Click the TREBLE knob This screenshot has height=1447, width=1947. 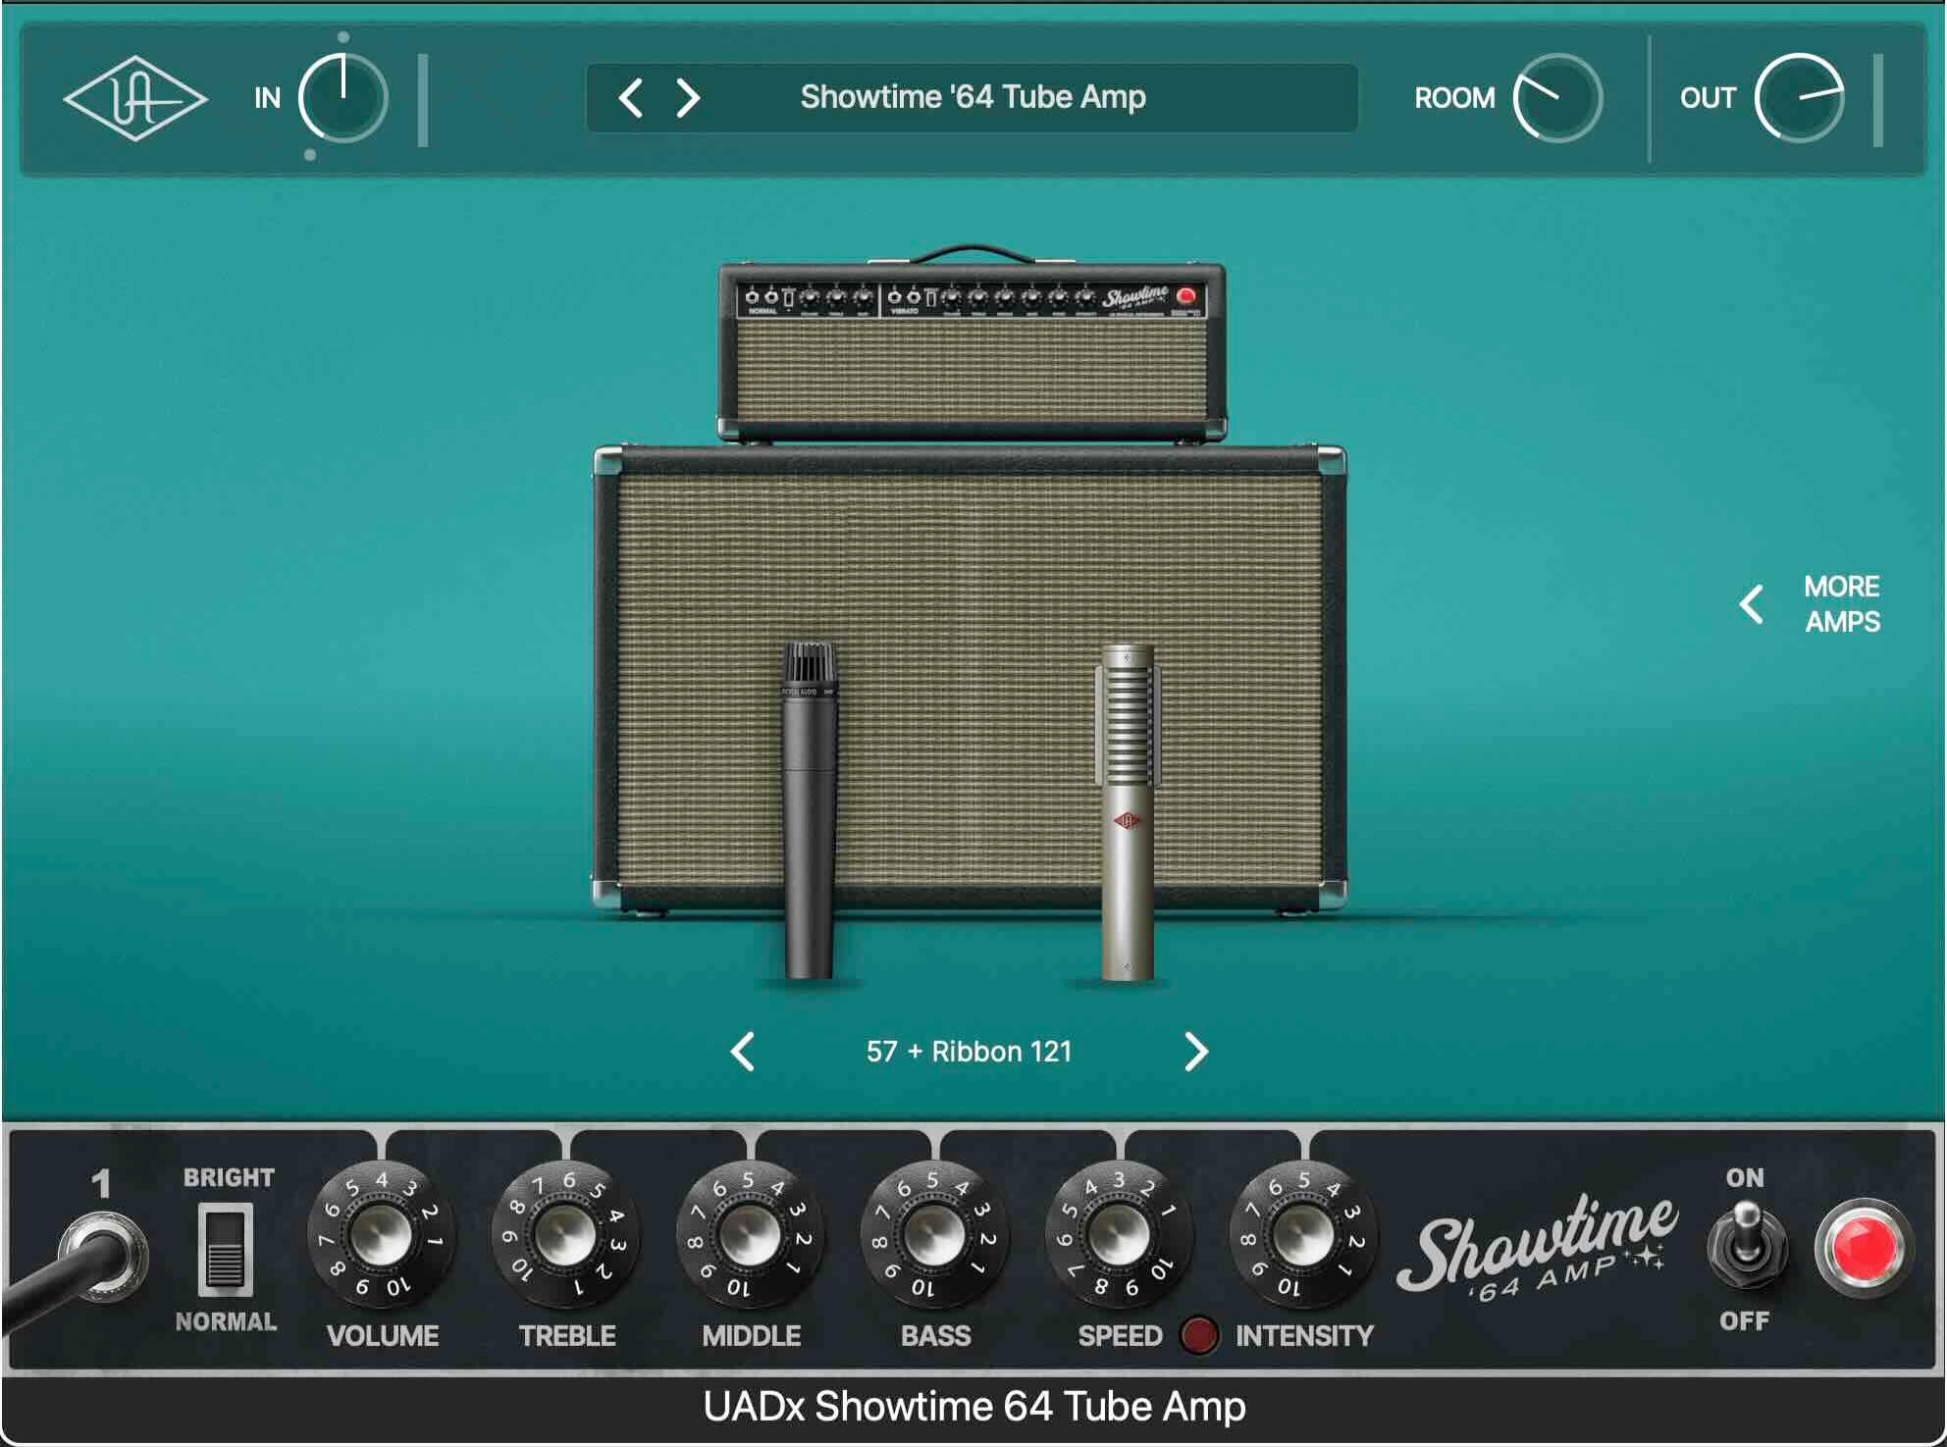coord(565,1236)
